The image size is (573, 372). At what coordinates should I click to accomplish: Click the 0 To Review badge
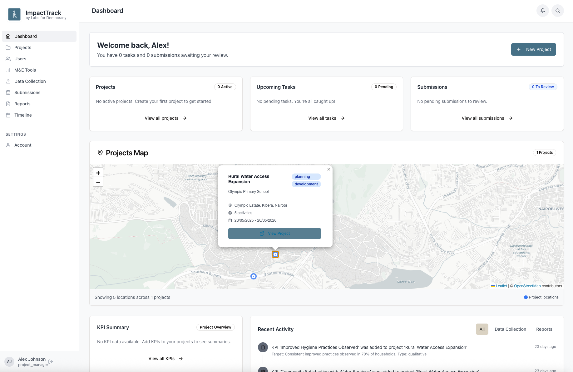tap(543, 87)
